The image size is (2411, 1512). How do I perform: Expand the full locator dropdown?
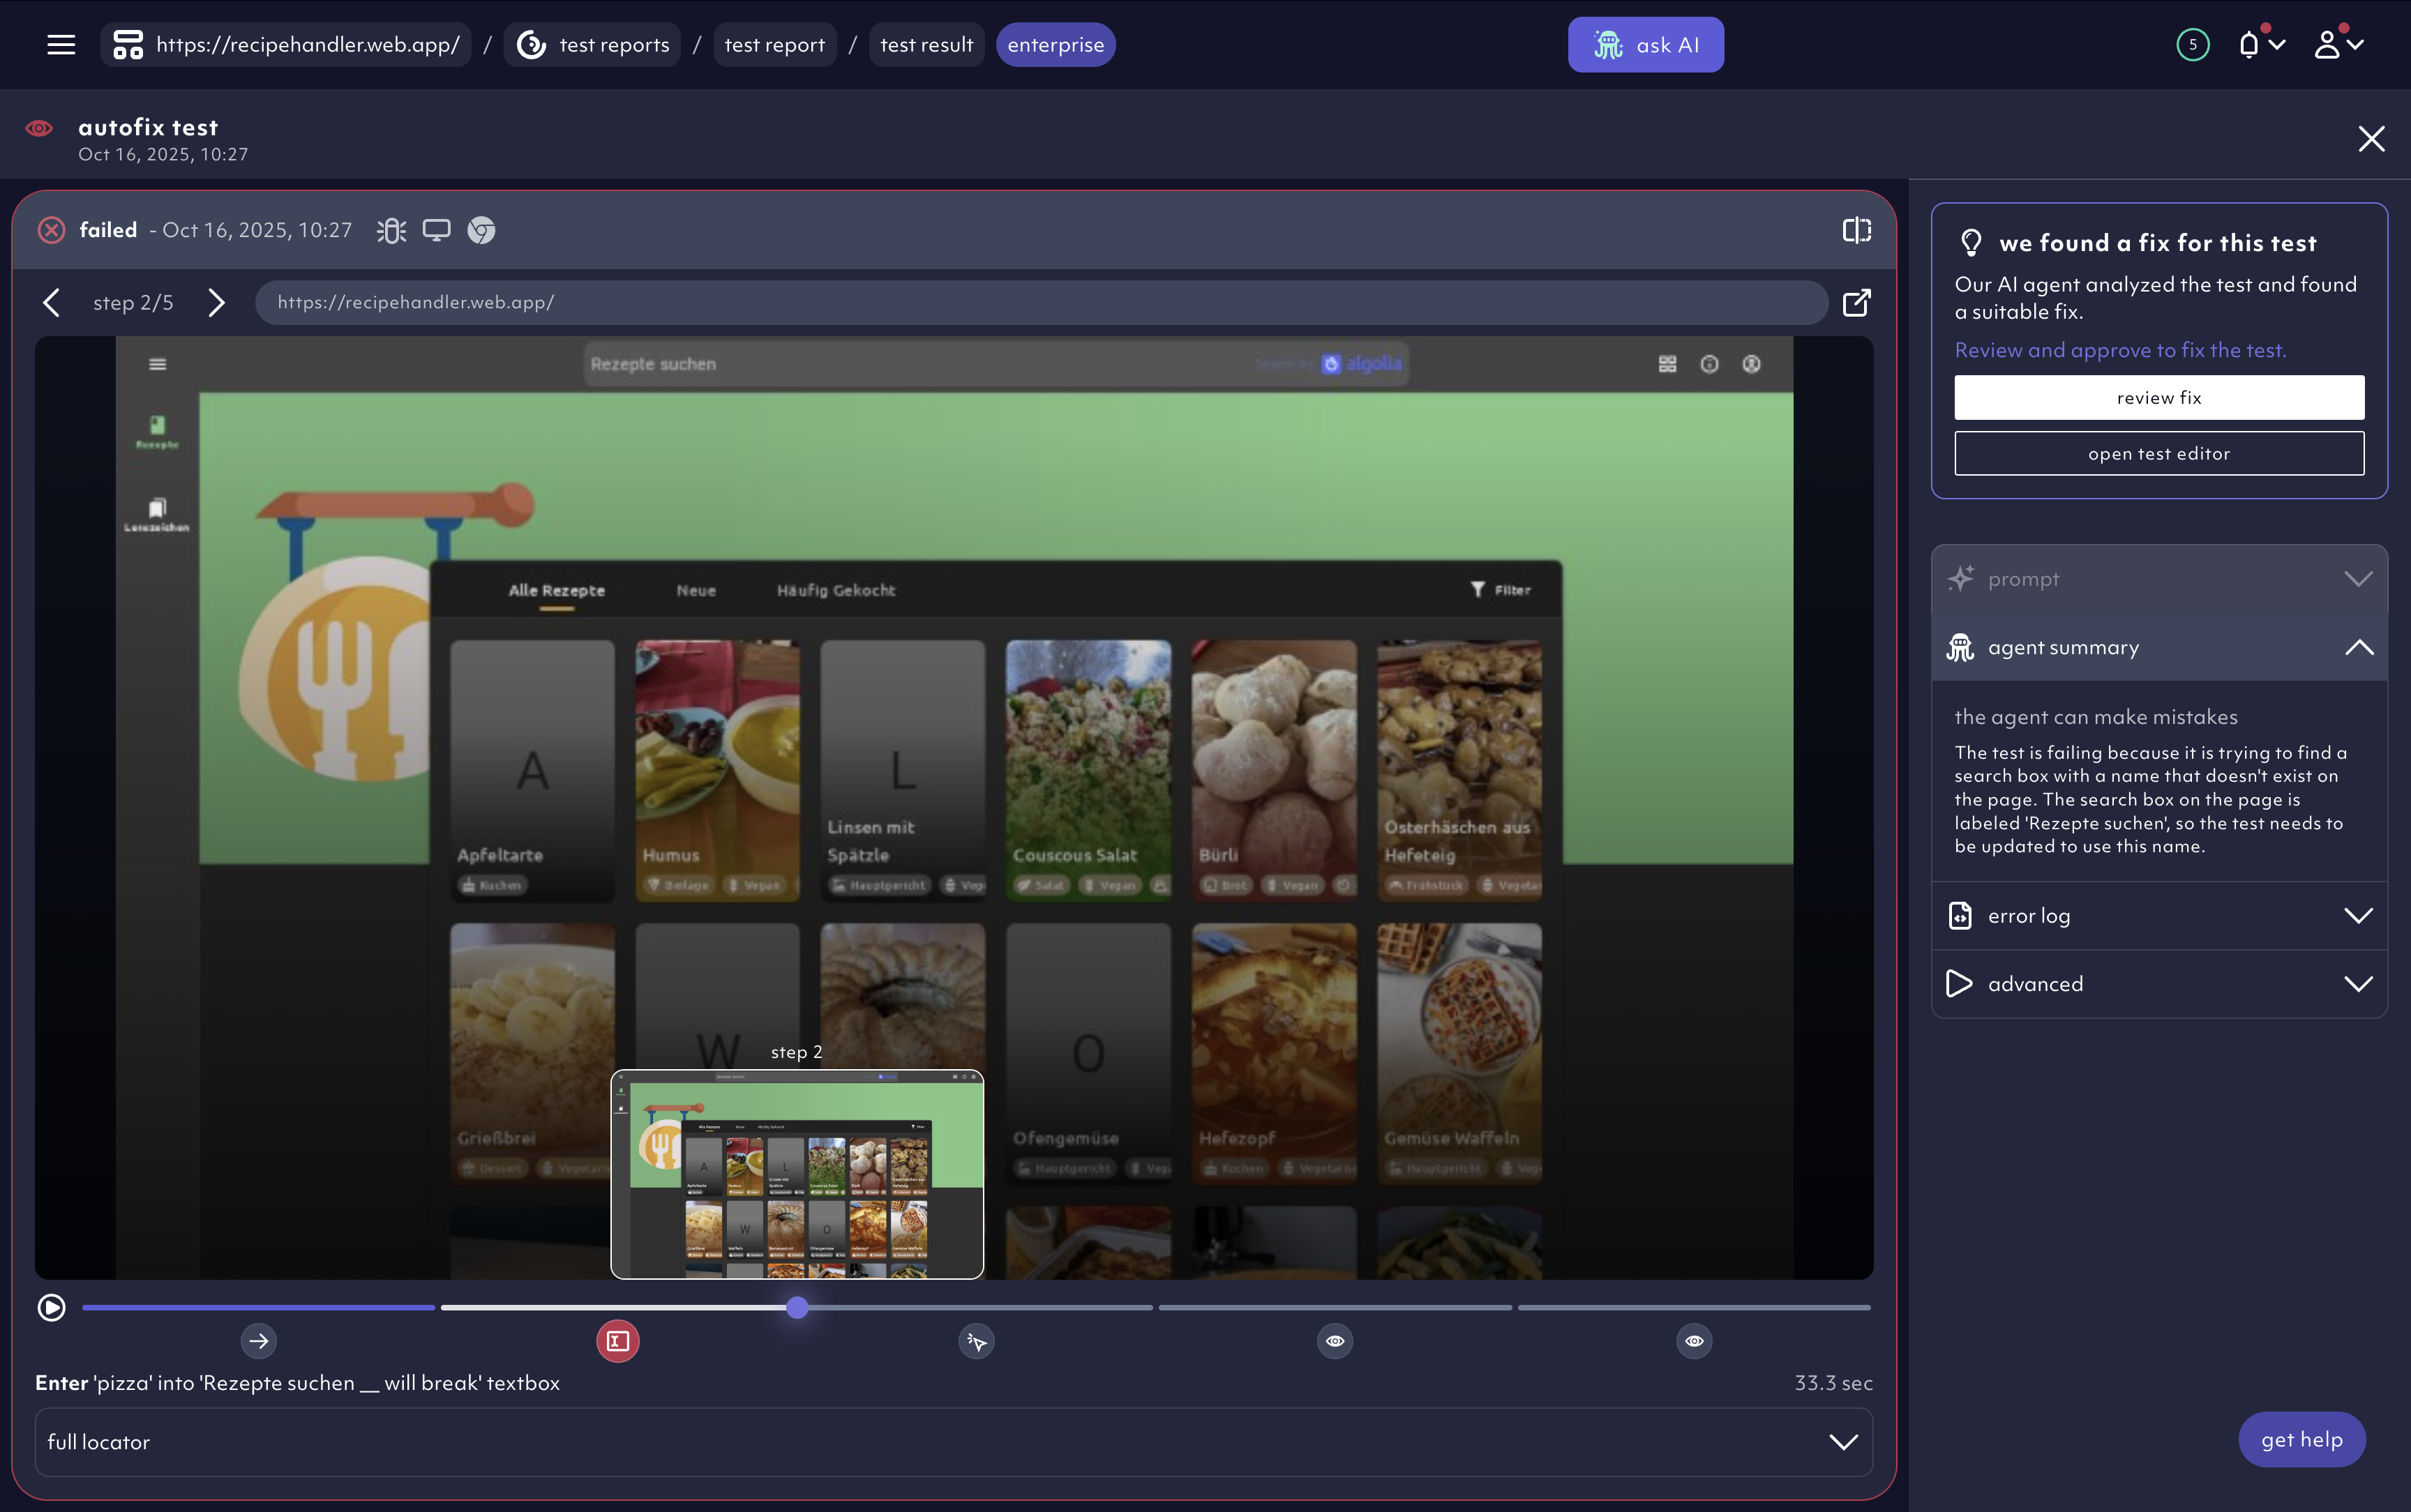pos(1843,1442)
